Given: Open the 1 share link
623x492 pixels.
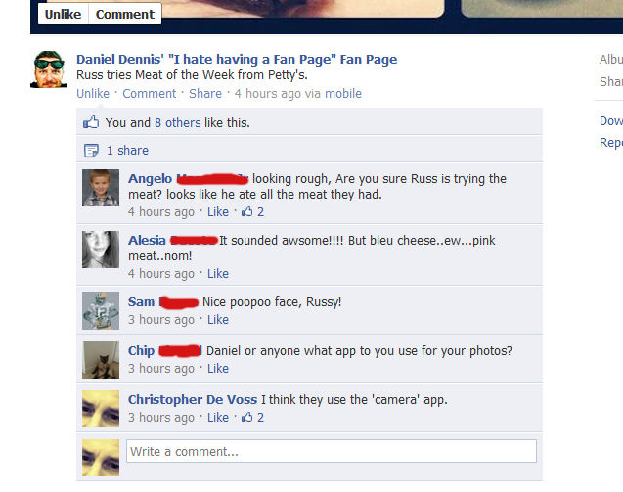Looking at the screenshot, I should [127, 151].
